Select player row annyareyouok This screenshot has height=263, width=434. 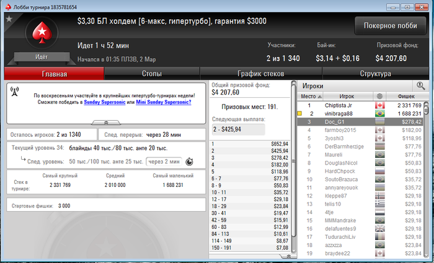point(360,188)
